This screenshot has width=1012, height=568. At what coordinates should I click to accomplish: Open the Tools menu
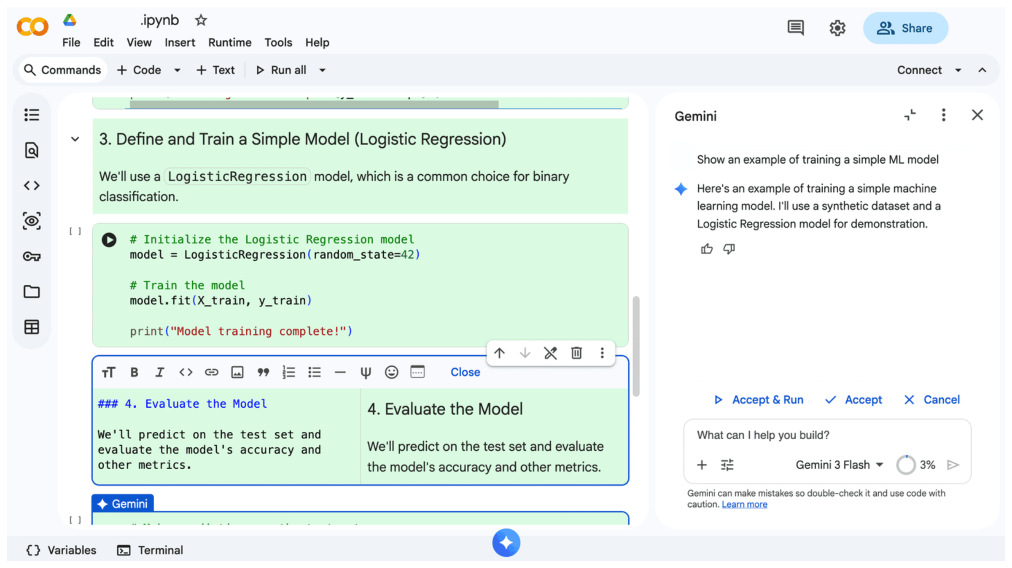(x=278, y=43)
